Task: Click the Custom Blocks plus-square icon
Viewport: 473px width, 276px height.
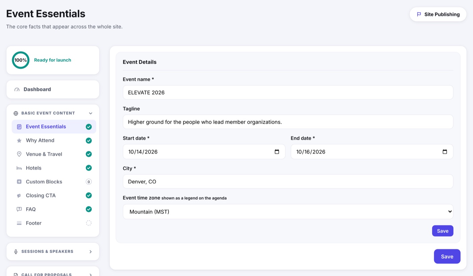Action: [x=19, y=182]
